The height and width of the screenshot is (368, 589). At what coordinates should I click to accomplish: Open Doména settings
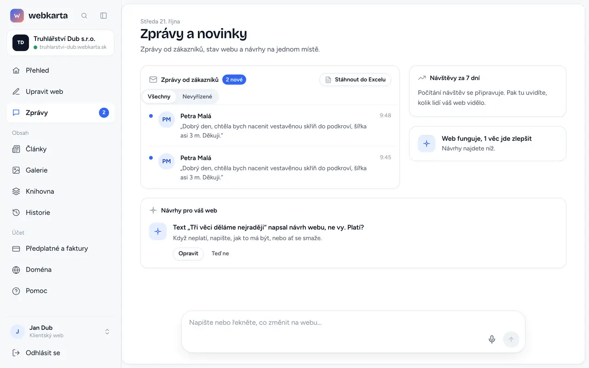click(x=60, y=270)
